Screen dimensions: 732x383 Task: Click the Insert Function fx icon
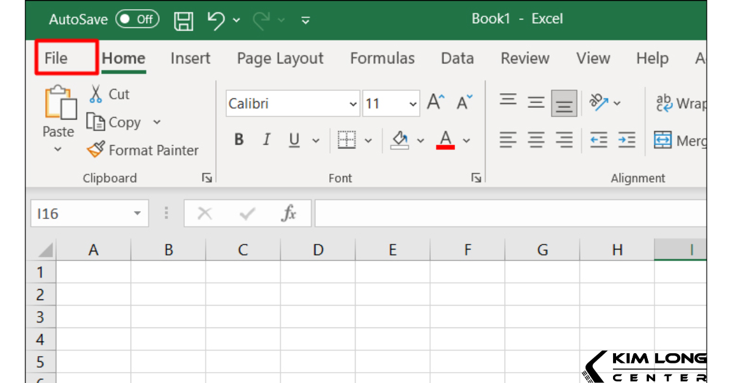289,213
